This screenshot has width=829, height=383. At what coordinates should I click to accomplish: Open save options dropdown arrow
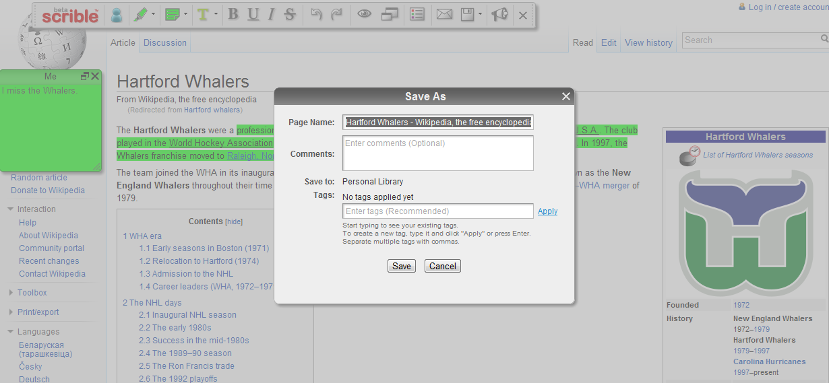(480, 14)
